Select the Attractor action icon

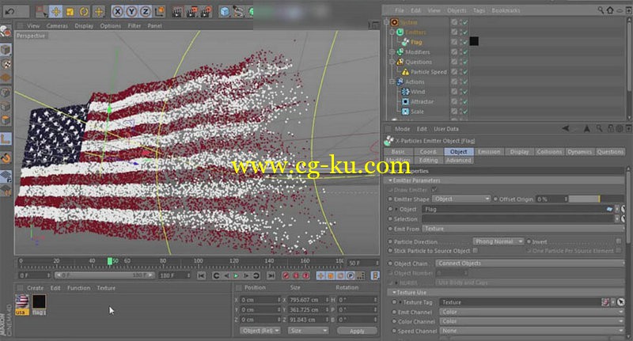point(405,102)
